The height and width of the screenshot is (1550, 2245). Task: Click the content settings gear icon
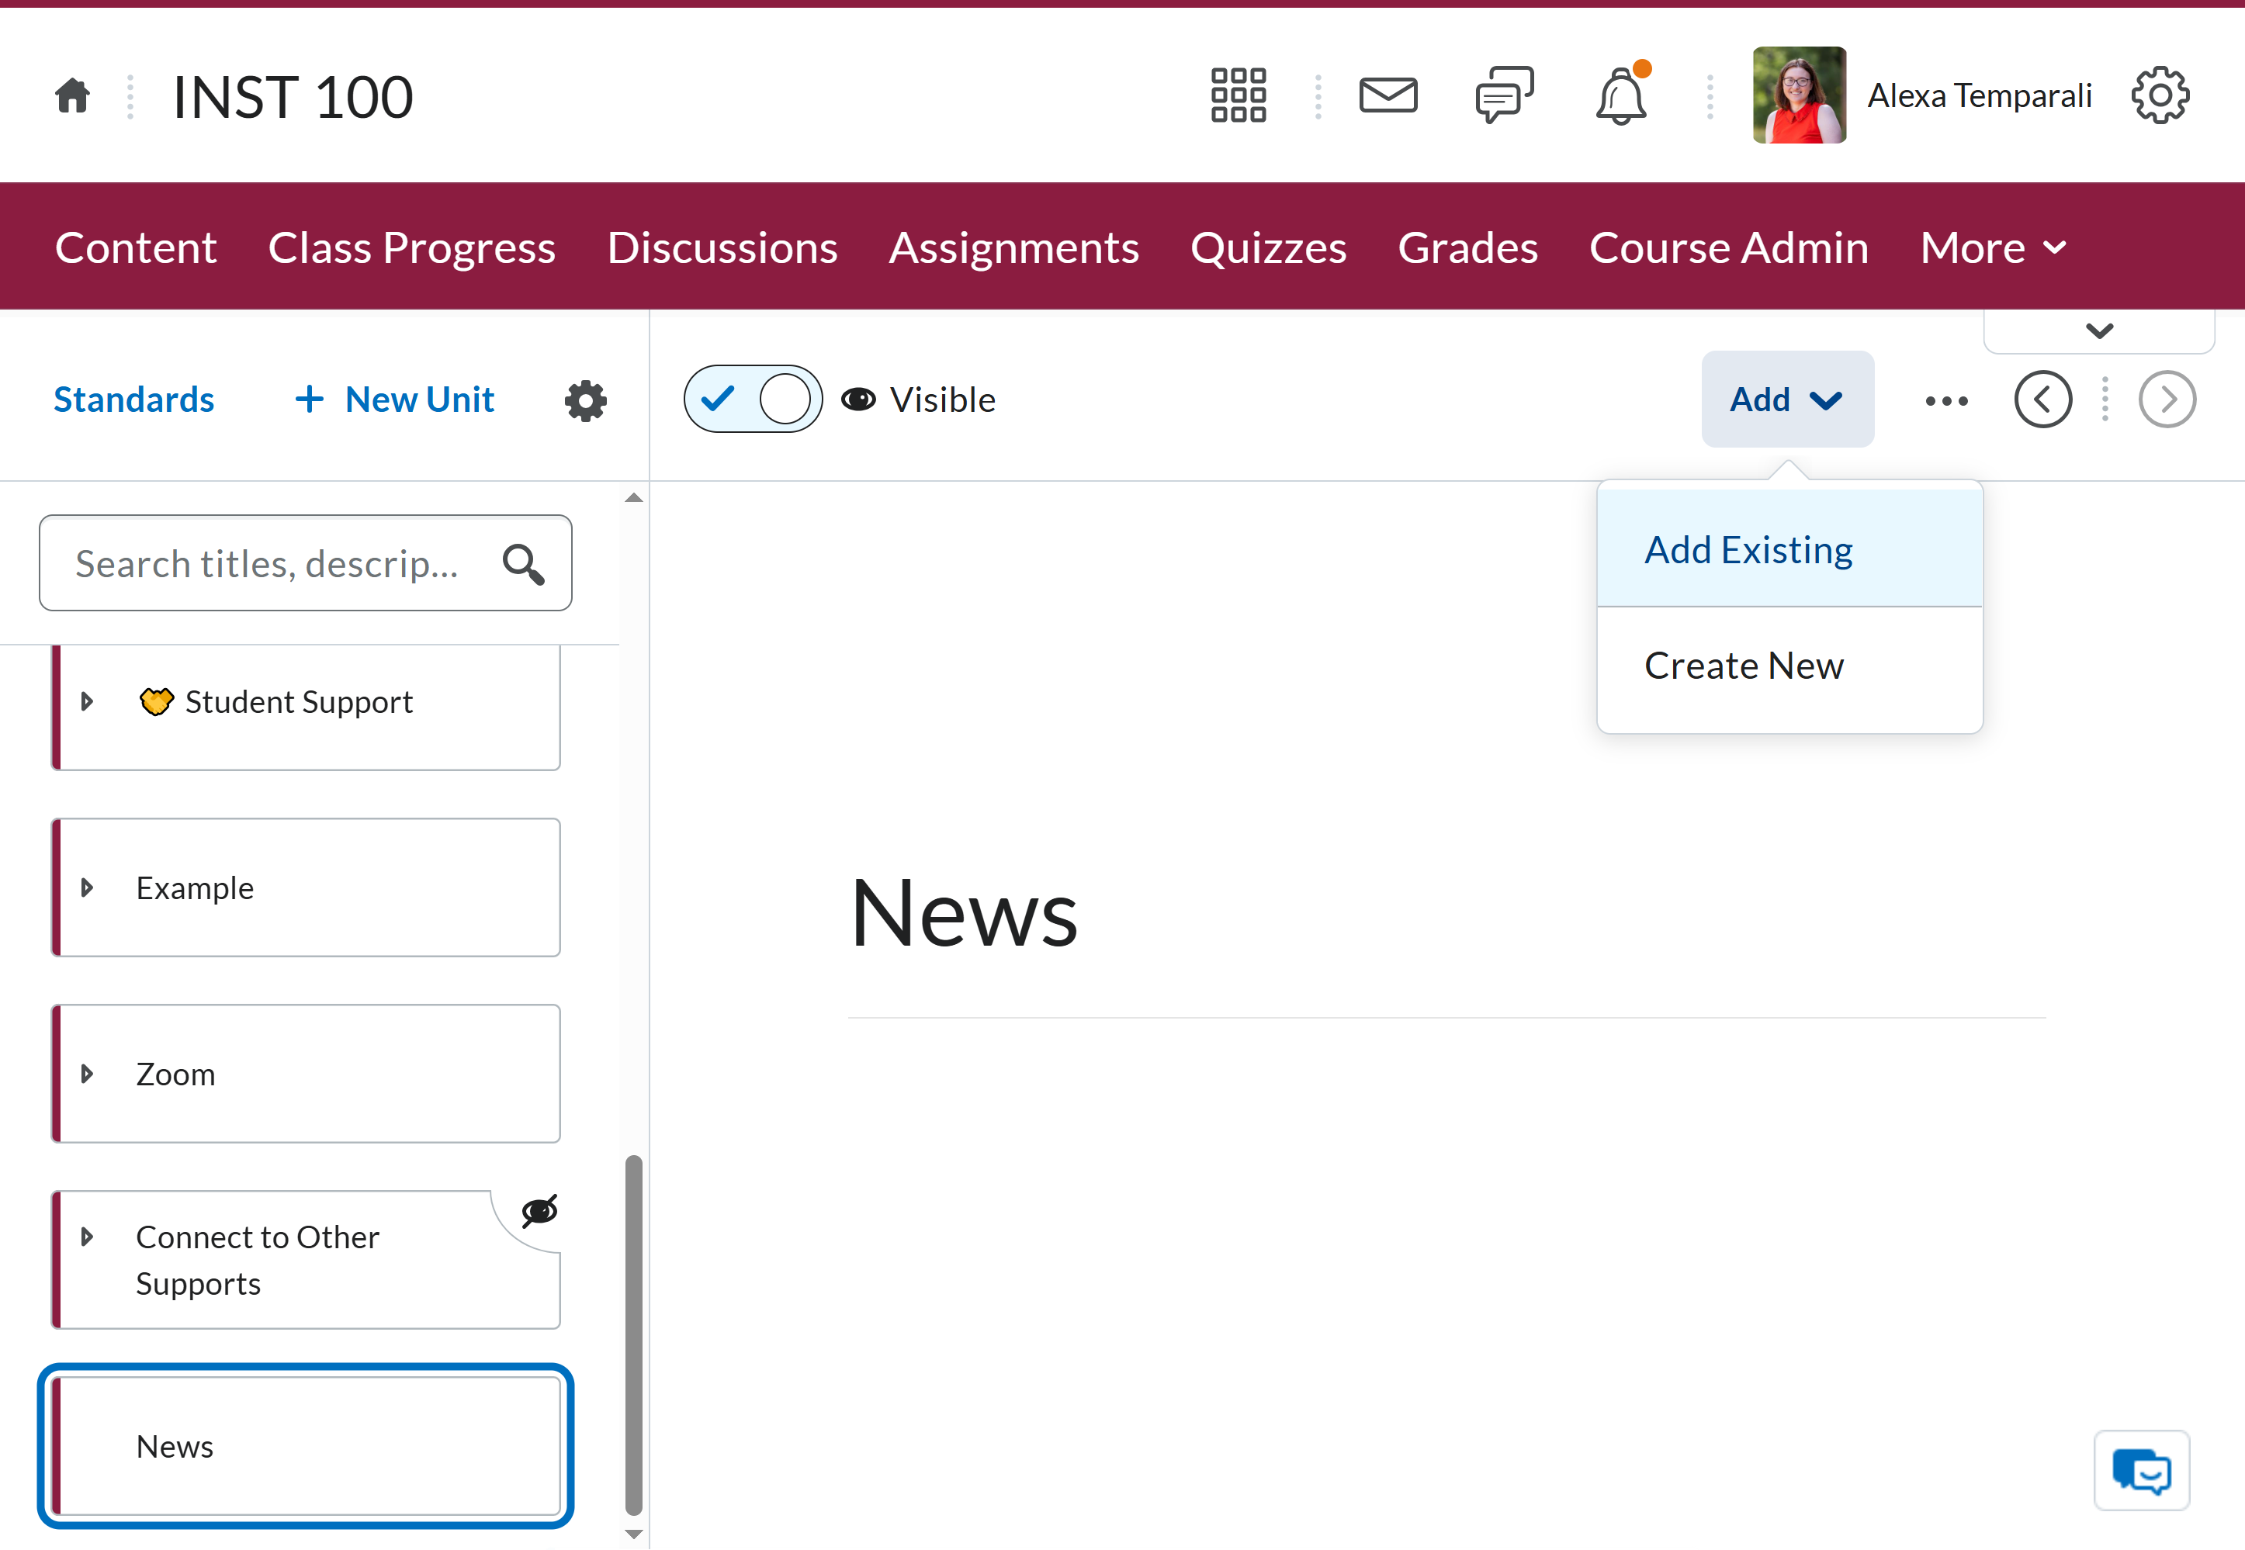[x=586, y=400]
